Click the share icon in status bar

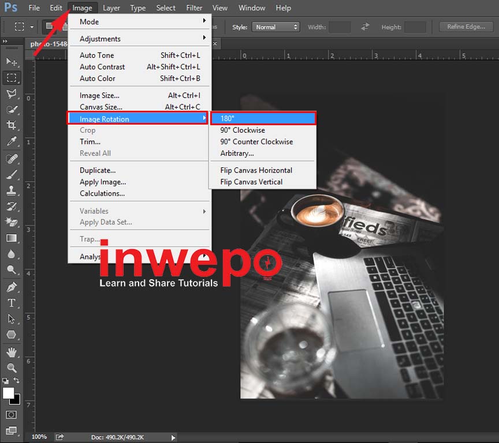click(x=59, y=437)
